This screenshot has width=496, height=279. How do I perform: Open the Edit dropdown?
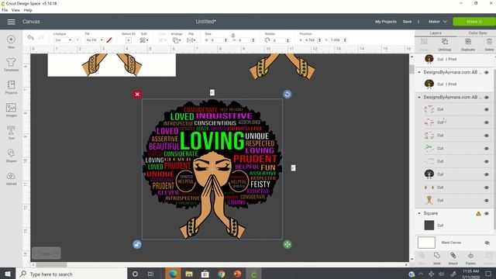tap(144, 40)
